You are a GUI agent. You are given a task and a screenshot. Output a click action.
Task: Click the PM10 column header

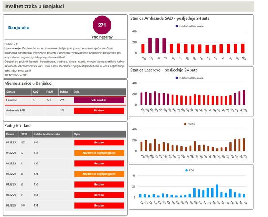26,134
